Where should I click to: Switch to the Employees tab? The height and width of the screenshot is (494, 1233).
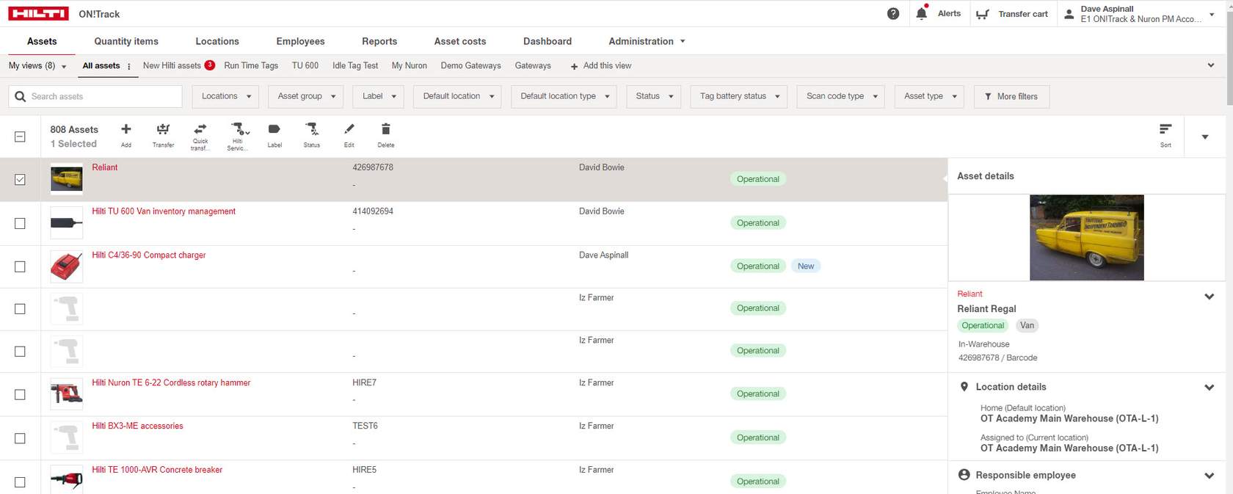tap(300, 41)
